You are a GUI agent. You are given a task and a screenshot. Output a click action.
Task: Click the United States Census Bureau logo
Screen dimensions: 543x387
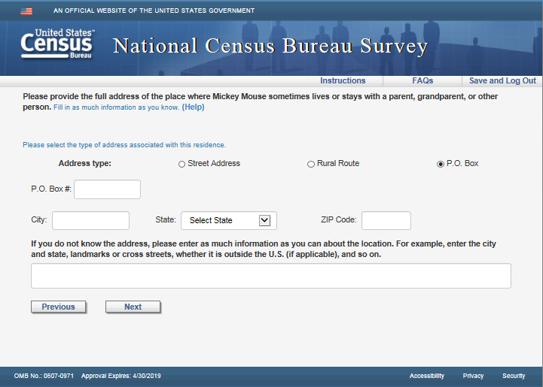(57, 44)
